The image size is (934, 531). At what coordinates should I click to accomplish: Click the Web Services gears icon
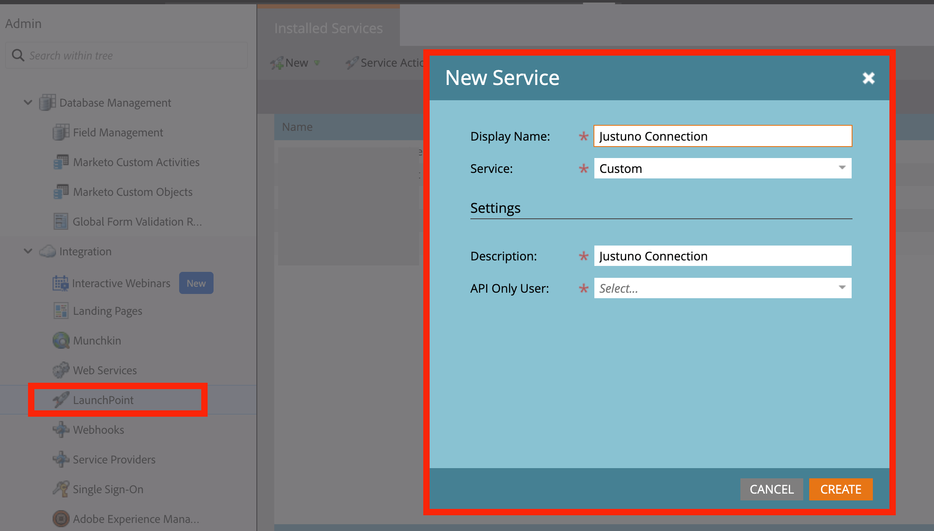61,370
